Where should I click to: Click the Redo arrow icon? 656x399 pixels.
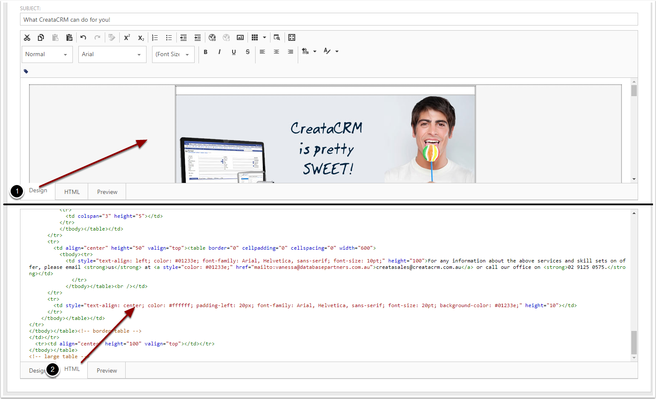click(98, 37)
